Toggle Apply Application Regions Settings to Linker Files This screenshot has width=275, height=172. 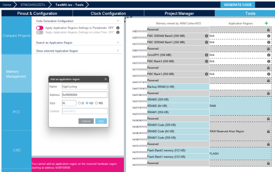pyautogui.click(x=40, y=32)
